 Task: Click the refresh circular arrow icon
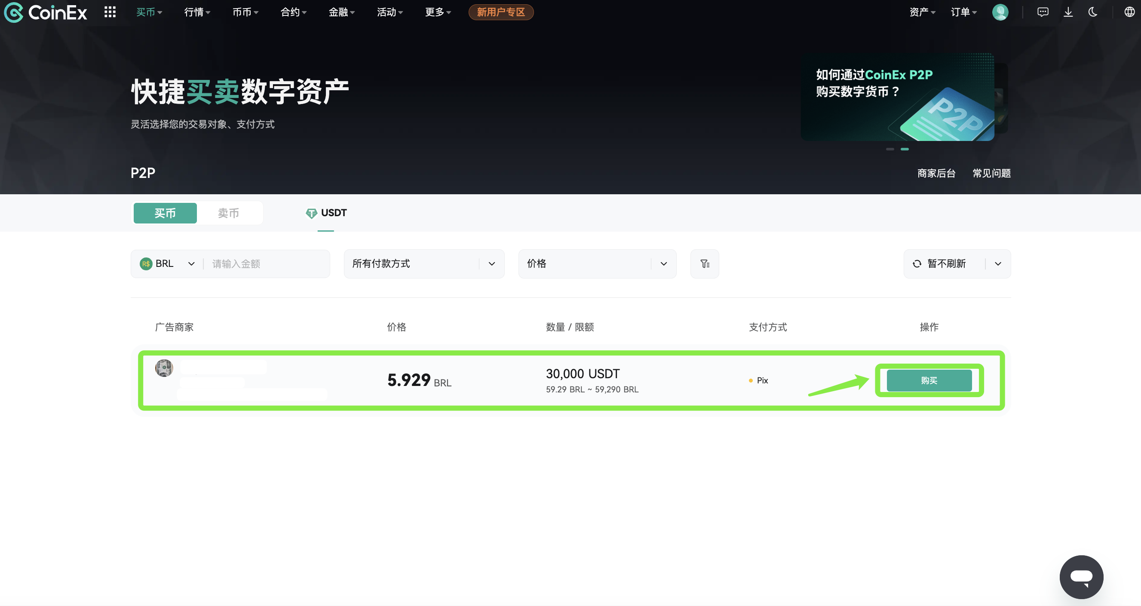pyautogui.click(x=917, y=264)
